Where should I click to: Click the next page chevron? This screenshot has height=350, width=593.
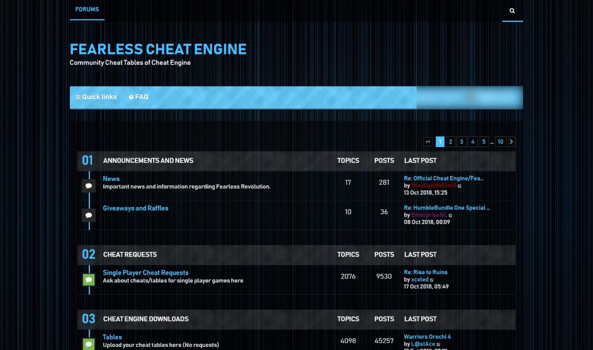[x=512, y=141]
